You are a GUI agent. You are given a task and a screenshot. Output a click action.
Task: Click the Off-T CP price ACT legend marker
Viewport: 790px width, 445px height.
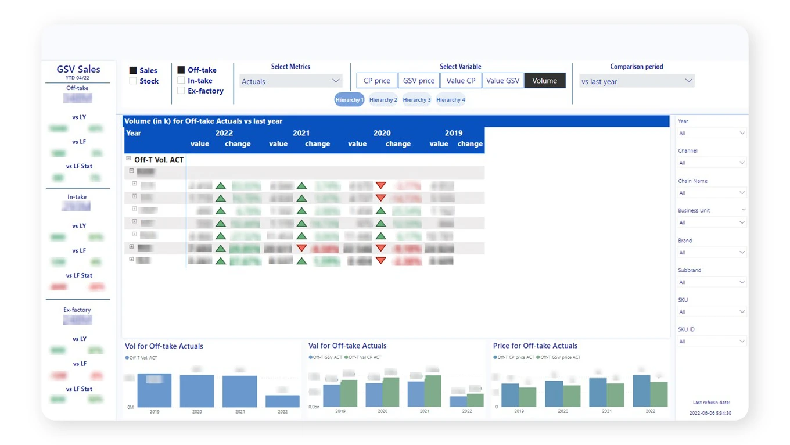[x=495, y=358]
